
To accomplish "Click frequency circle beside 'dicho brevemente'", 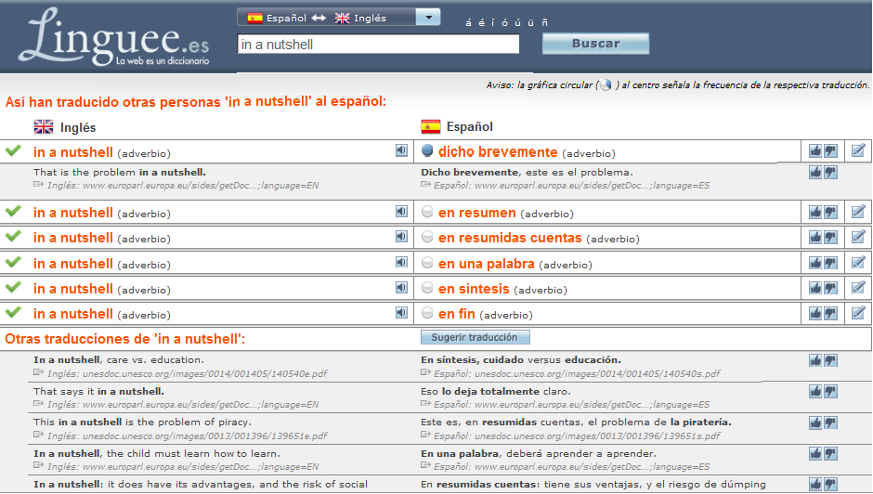I will point(427,151).
